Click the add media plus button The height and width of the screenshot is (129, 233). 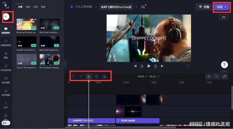click(x=6, y=17)
